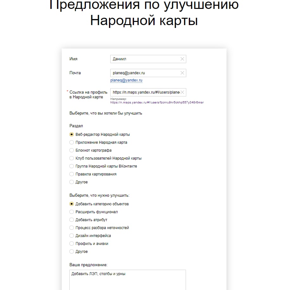Image resolution: width=300 pixels, height=290 pixels.
Task: Click the Выберите, что нужно улучшить: label
Action: click(99, 195)
